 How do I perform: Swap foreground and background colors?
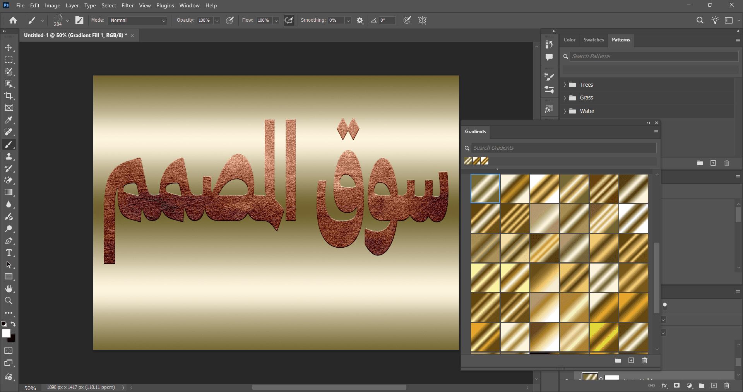(x=13, y=324)
